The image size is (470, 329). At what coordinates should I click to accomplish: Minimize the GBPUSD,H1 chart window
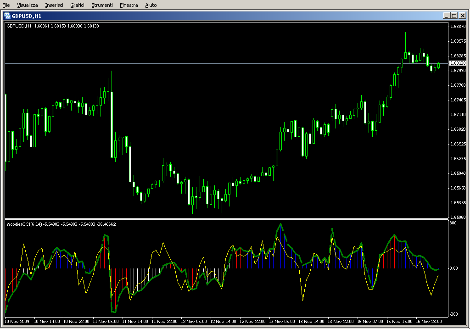(x=447, y=16)
